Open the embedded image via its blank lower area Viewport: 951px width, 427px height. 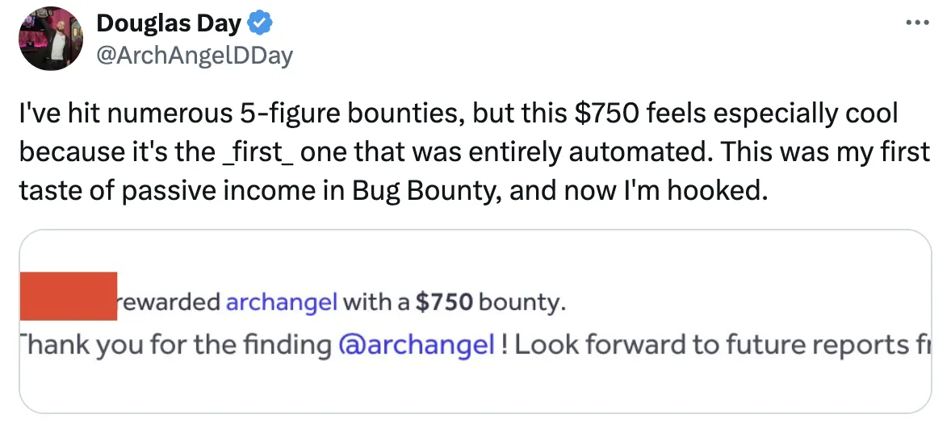tap(475, 390)
